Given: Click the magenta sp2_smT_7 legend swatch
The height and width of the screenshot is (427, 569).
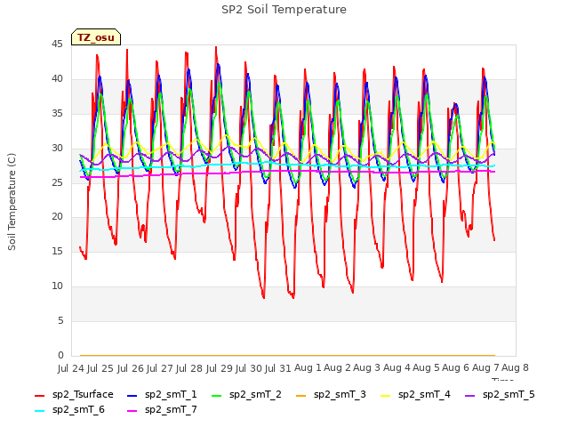Looking at the screenshot, I should [x=132, y=411].
